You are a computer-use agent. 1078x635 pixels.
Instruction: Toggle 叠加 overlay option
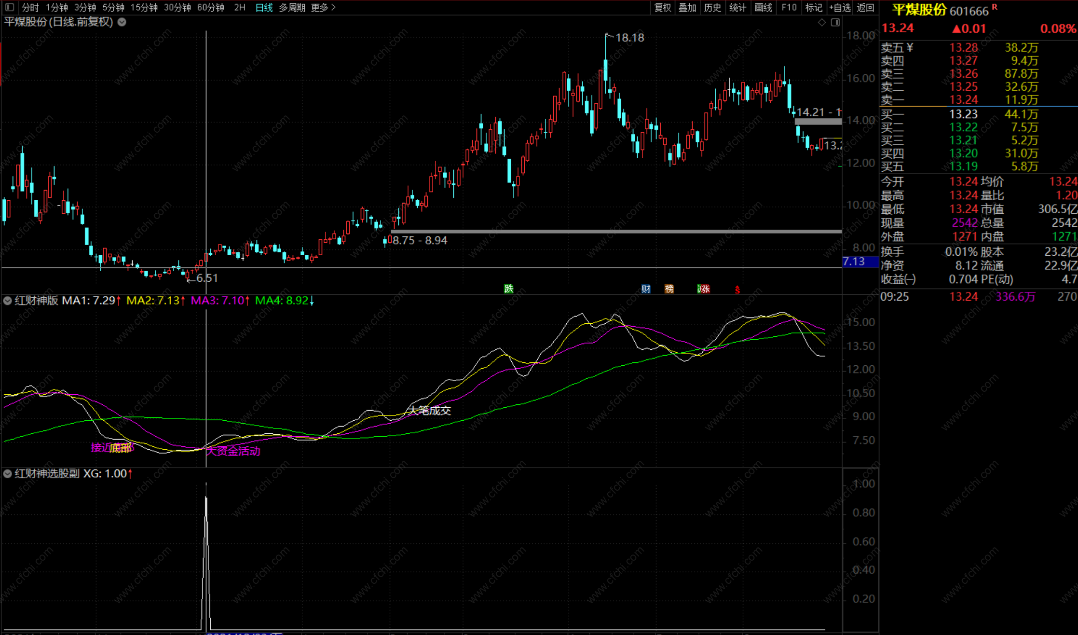tap(687, 7)
